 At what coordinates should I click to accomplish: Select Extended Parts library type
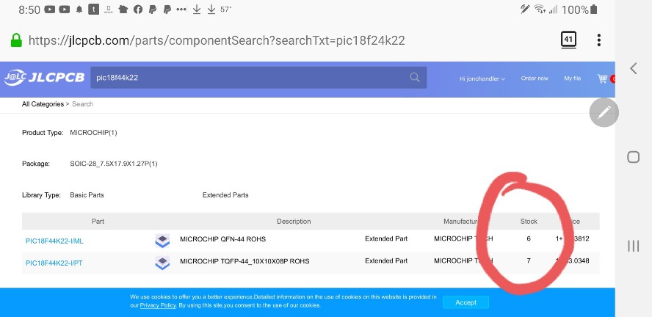pyautogui.click(x=225, y=195)
